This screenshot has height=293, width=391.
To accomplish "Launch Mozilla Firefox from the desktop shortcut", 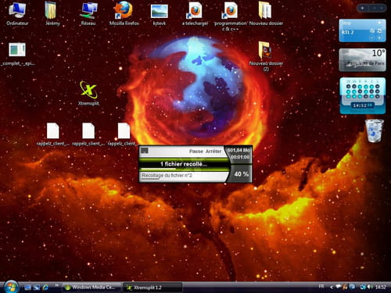I will click(124, 13).
